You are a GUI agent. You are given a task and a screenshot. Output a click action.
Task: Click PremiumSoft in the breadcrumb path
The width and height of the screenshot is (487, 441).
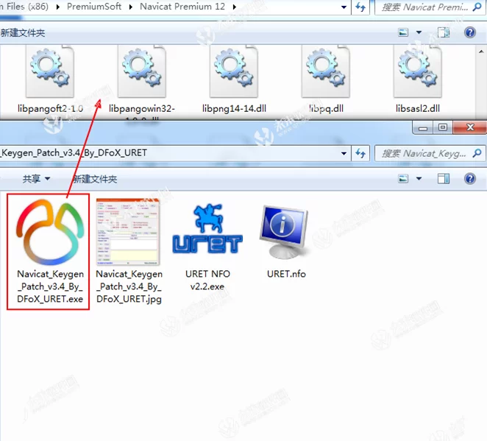tap(103, 7)
